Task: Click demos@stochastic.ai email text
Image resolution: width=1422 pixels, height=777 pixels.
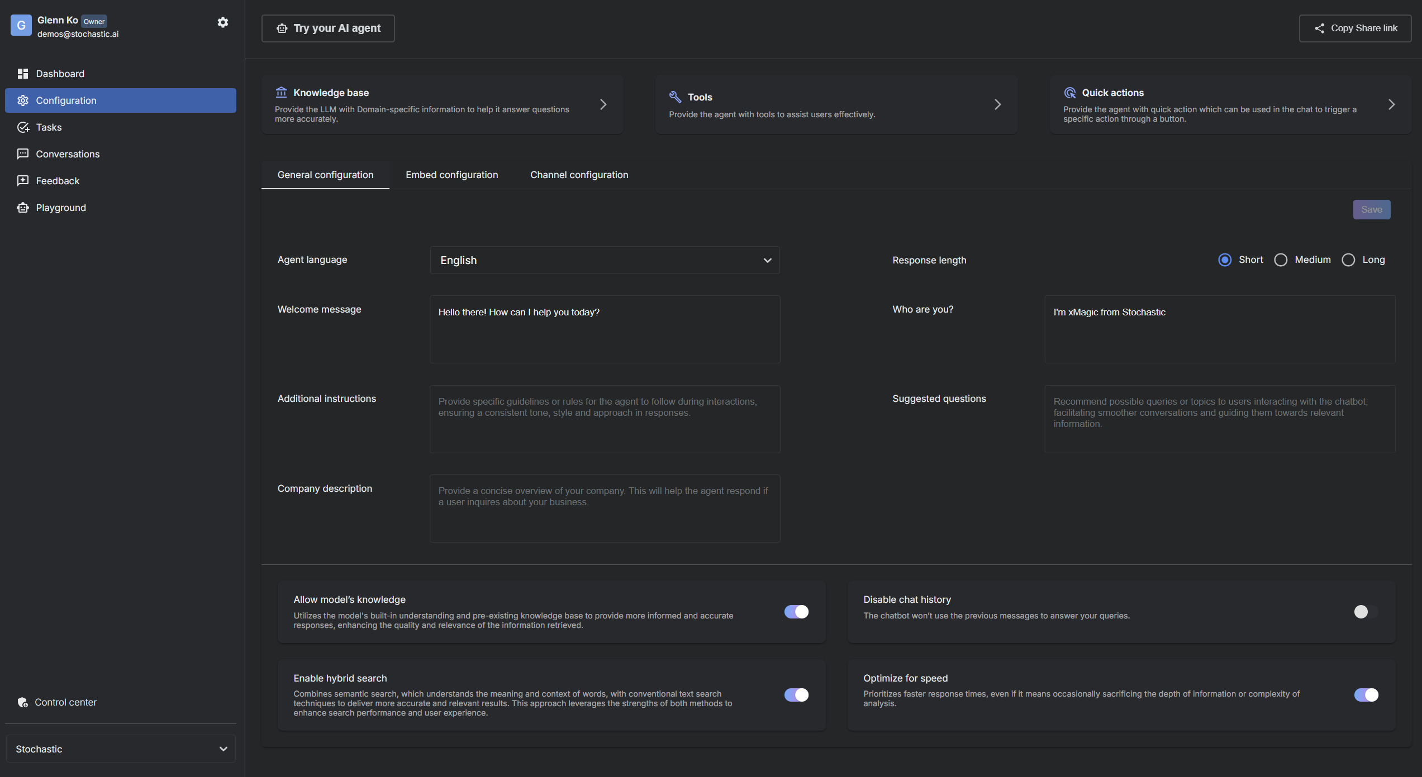Action: [x=78, y=34]
